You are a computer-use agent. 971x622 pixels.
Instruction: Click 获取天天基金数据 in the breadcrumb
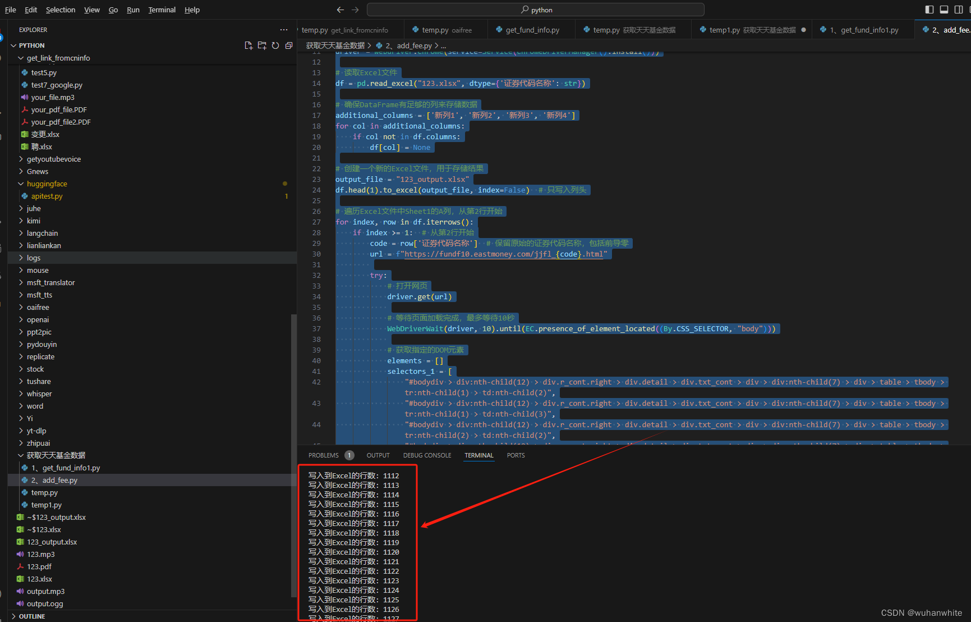pyautogui.click(x=335, y=45)
